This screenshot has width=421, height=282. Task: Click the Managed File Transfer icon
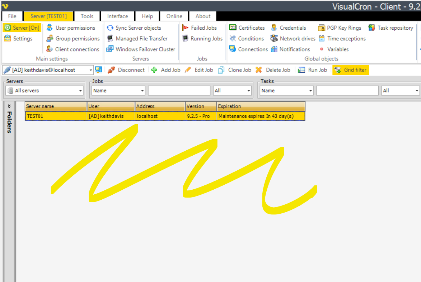click(x=110, y=38)
